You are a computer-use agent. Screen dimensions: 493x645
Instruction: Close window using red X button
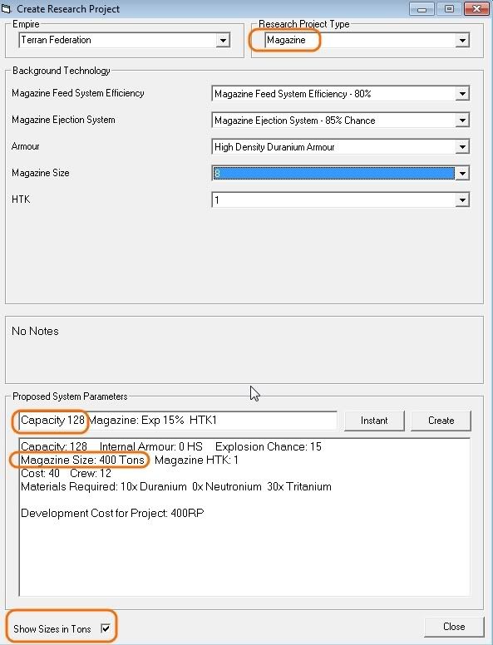pos(477,8)
